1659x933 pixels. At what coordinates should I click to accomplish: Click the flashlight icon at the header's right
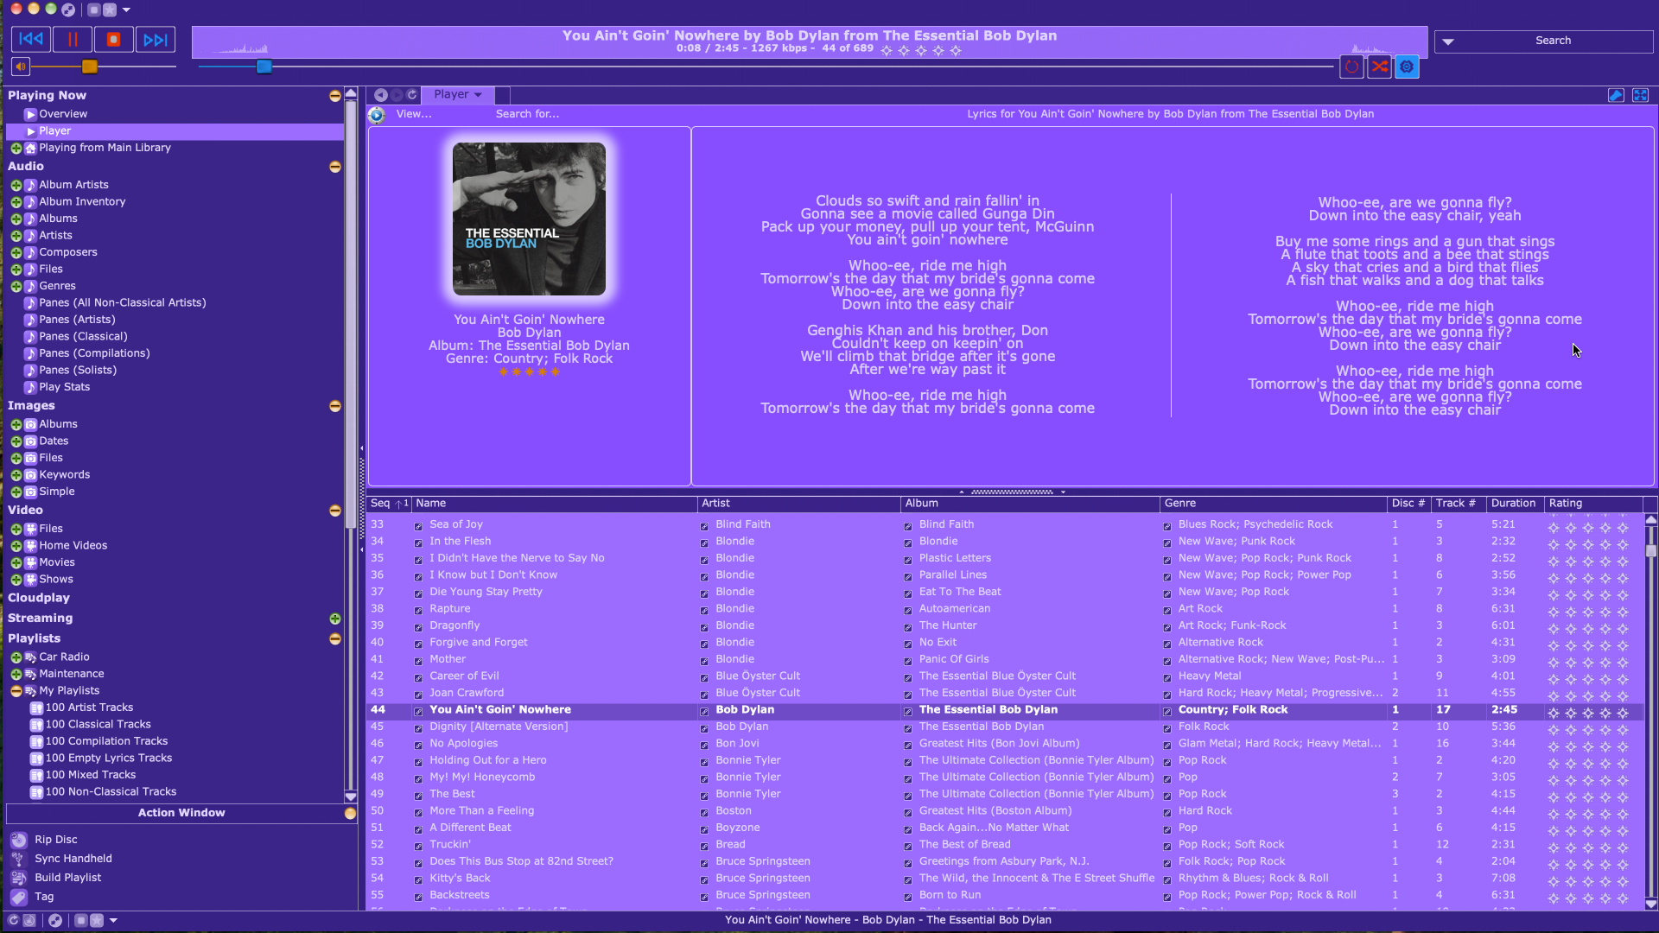point(1616,95)
